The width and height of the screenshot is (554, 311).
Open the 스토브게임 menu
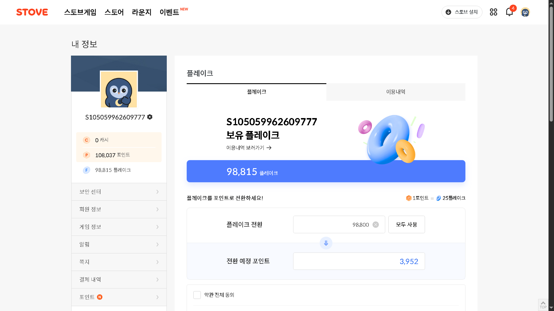(x=80, y=12)
